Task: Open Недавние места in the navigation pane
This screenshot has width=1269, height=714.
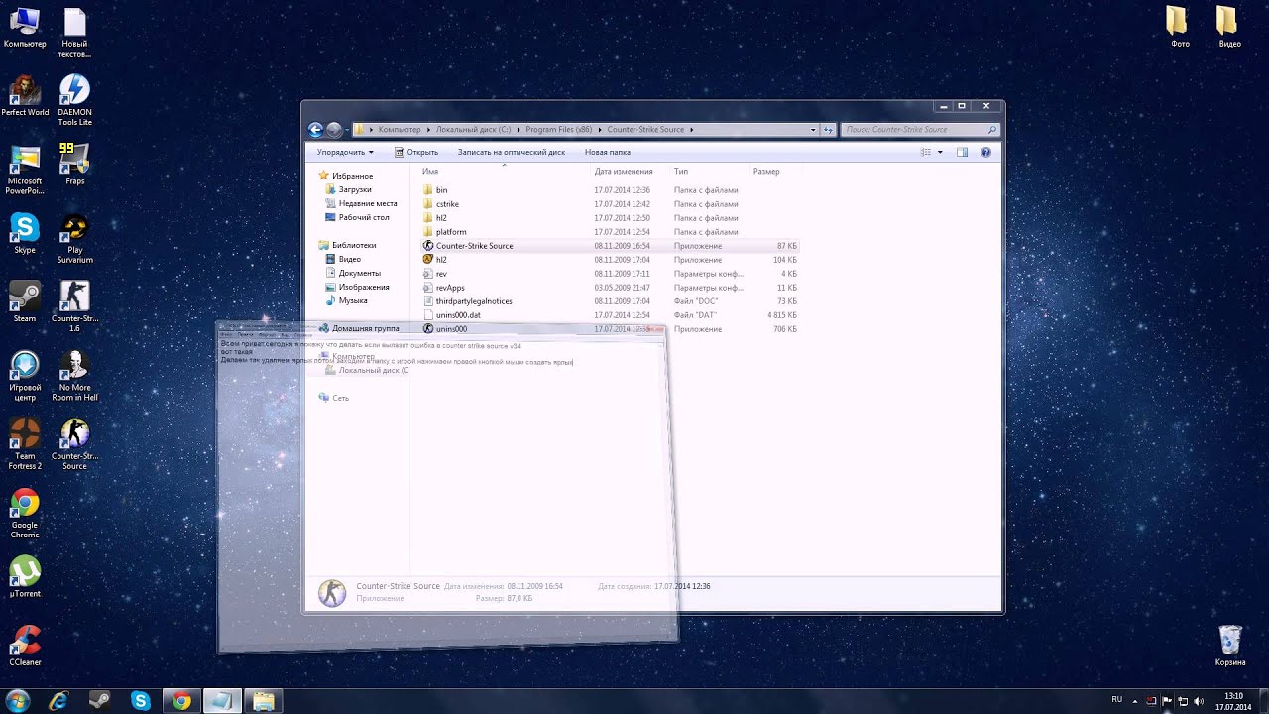Action: pos(368,203)
